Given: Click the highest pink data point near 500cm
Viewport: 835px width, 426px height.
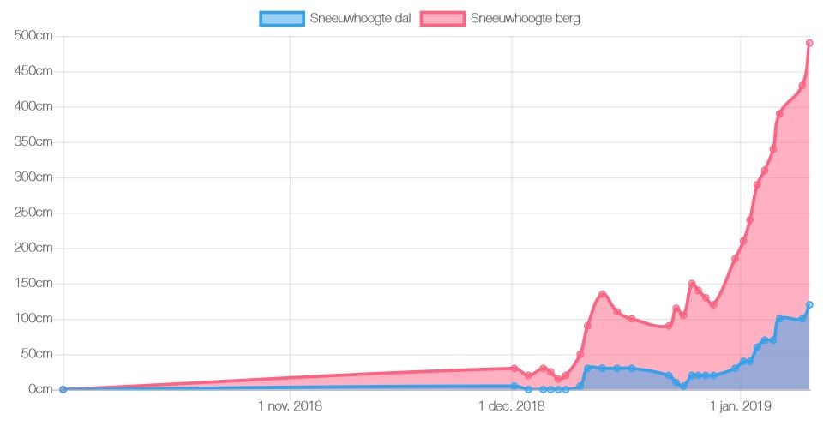Looking at the screenshot, I should [809, 43].
